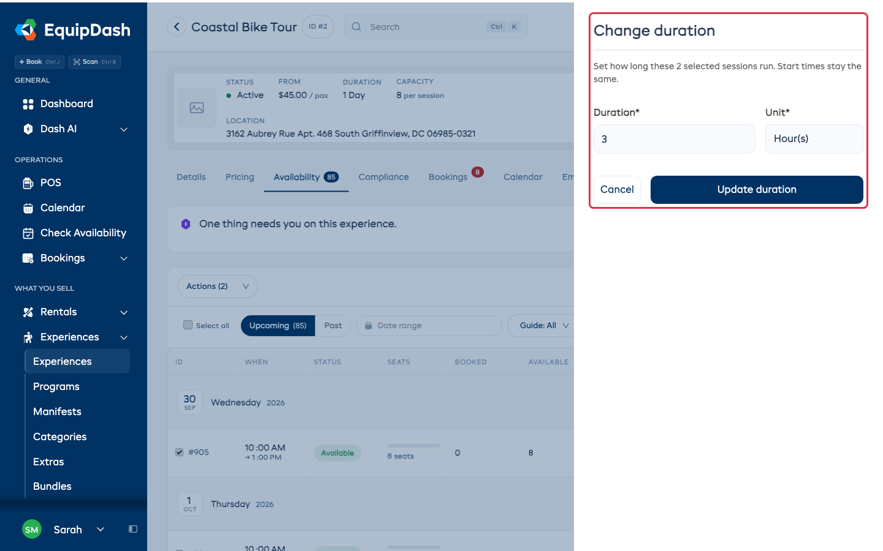This screenshot has height=551, width=883.
Task: Click the Rentals tools icon
Action: click(28, 312)
